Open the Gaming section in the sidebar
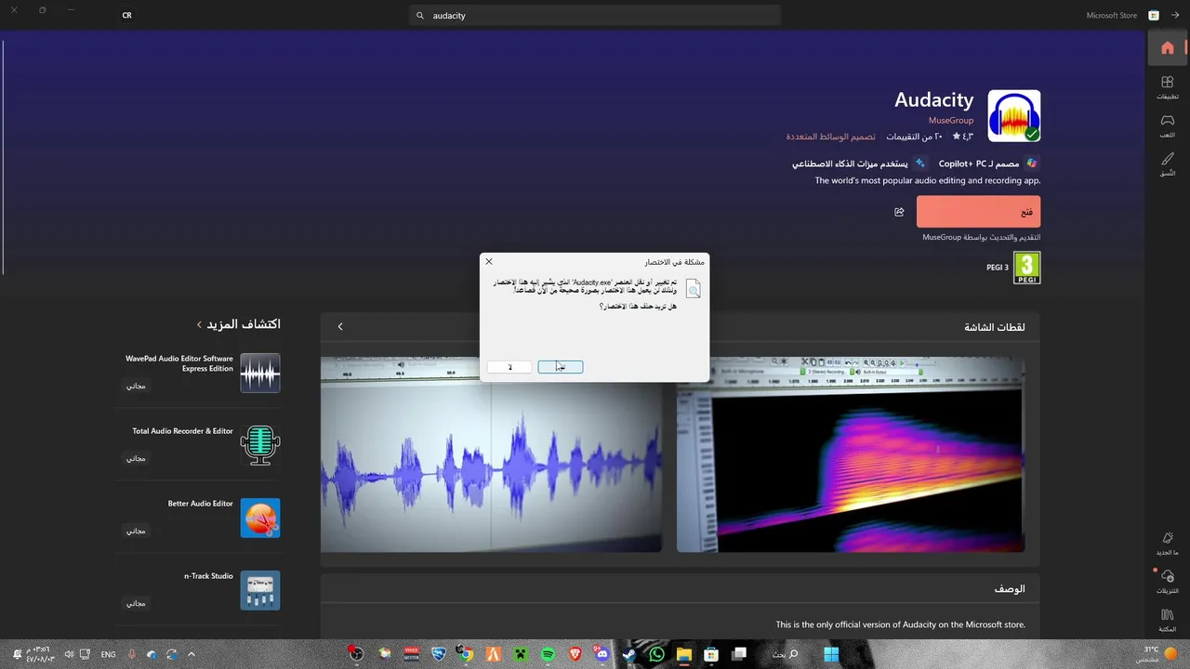 click(1168, 125)
